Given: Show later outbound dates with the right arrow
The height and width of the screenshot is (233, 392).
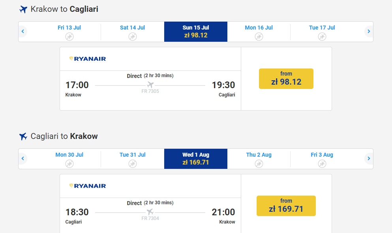Looking at the screenshot, I should pos(369,31).
